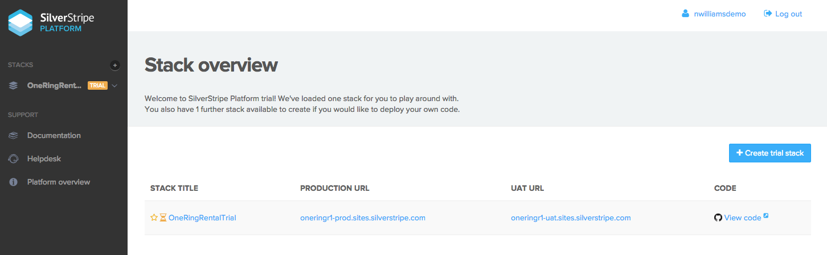Open the OneRingRentalTrial stack link
The image size is (827, 255).
pos(202,218)
